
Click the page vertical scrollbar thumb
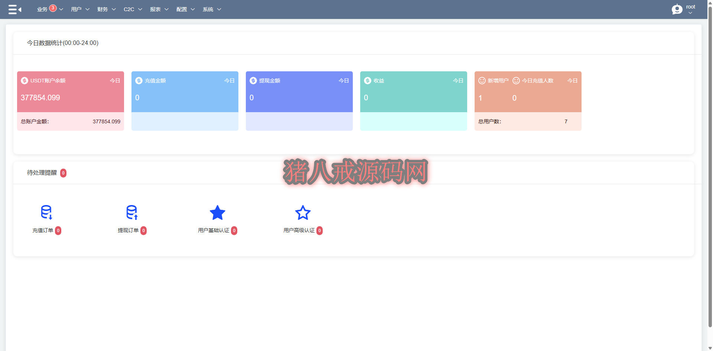click(x=710, y=167)
